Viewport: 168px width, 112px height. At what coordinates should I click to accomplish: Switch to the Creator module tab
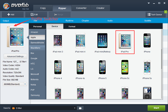point(100,8)
